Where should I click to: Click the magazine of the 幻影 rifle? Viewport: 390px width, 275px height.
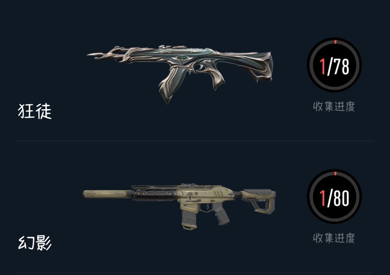(189, 219)
